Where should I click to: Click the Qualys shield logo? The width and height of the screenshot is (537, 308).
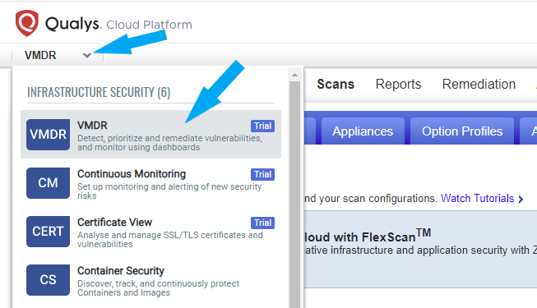(x=26, y=23)
